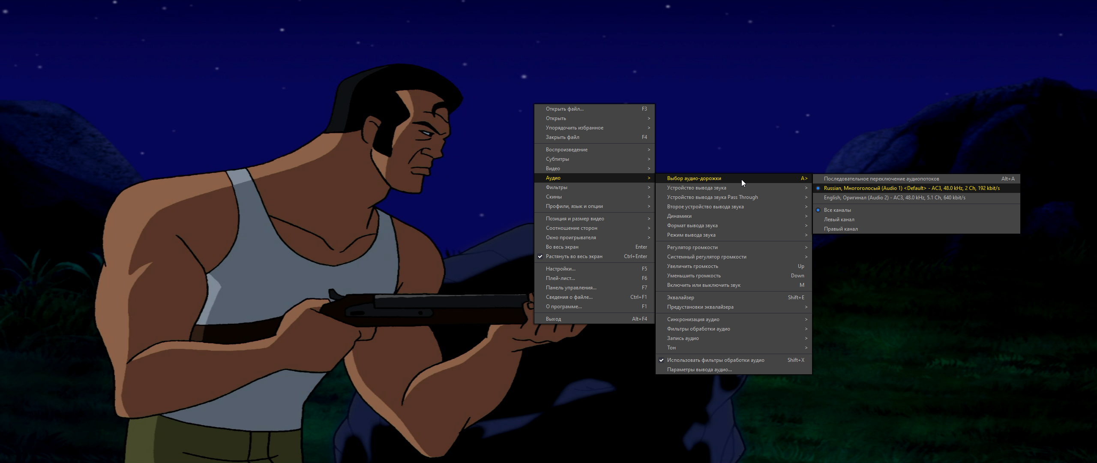The height and width of the screenshot is (463, 1097).
Task: Open 'Синхронизация аудио' submenu
Action: (x=734, y=319)
